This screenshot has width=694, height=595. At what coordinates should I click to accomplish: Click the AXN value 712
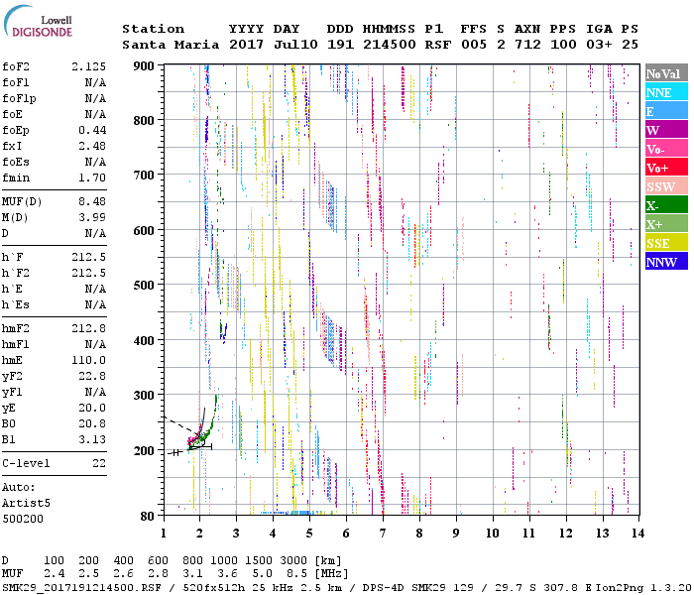527,45
